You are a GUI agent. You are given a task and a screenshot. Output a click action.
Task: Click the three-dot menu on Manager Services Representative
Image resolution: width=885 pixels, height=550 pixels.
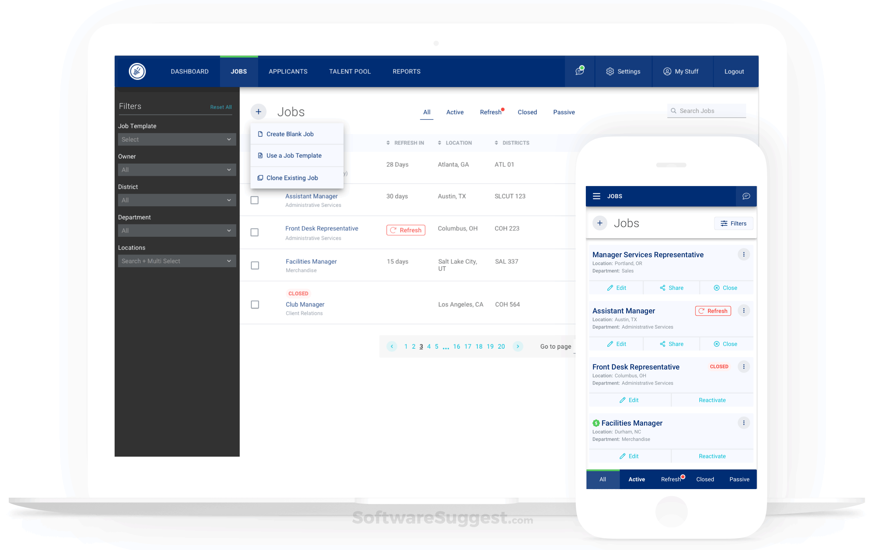[x=744, y=254]
